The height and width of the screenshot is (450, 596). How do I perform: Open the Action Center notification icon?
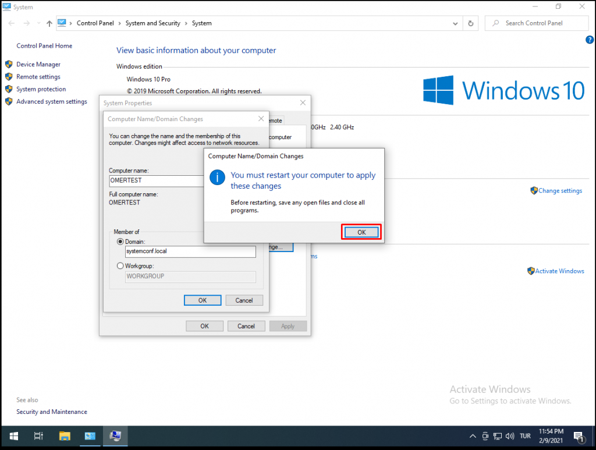click(579, 435)
